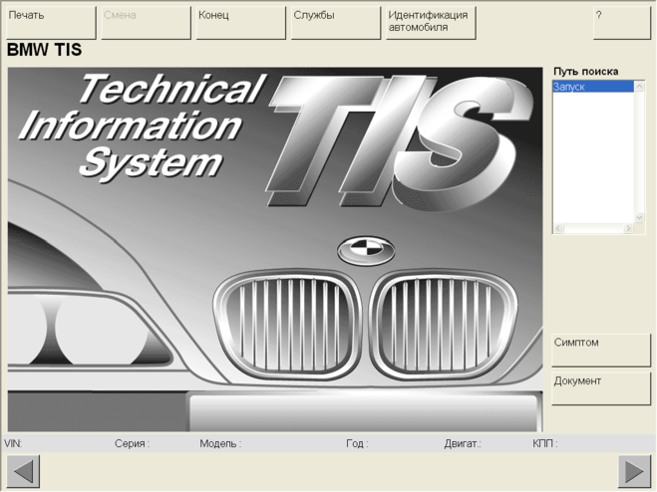Select the Смена toolbar button
The width and height of the screenshot is (657, 492).
(146, 22)
